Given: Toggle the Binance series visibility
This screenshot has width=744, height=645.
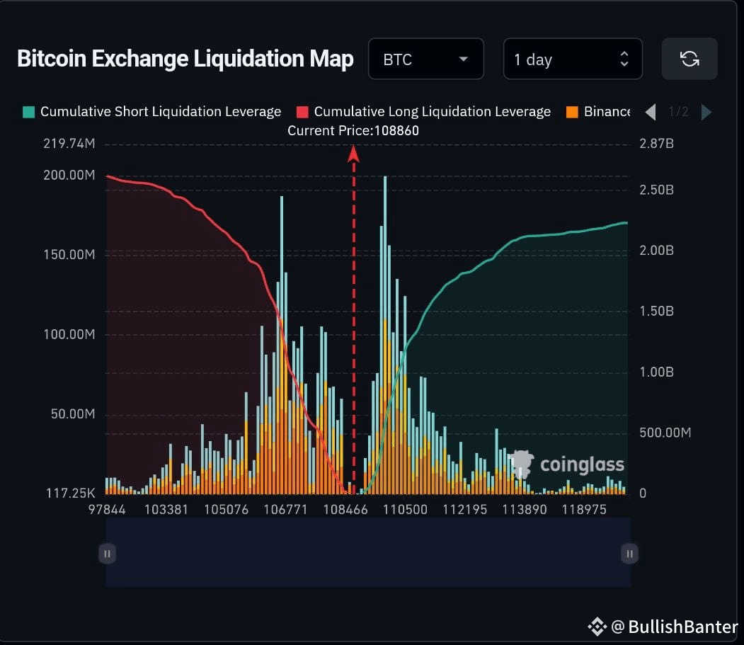Looking at the screenshot, I should pyautogui.click(x=609, y=111).
